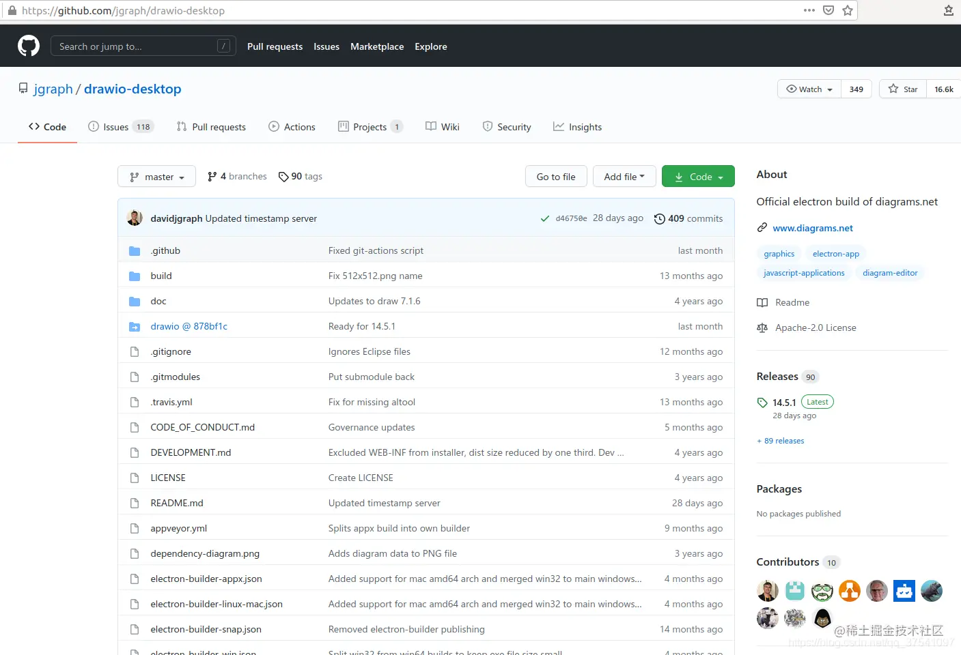Screen dimensions: 961x655
Task: Open the 349 watchers count
Action: pyautogui.click(x=856, y=89)
